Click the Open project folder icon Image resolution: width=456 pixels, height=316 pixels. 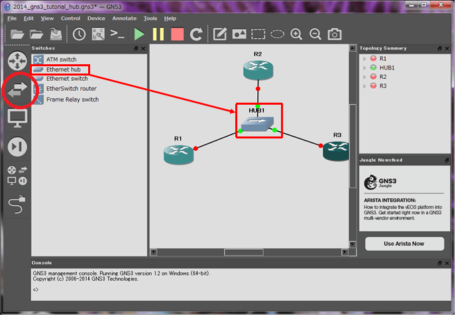tap(36, 34)
